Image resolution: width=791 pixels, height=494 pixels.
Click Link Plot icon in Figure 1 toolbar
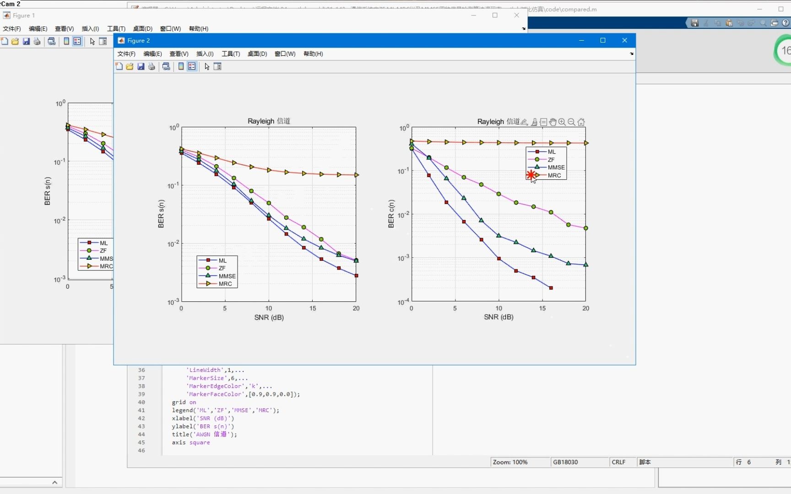point(52,41)
